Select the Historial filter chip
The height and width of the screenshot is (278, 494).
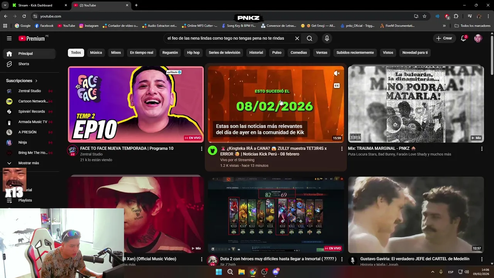(256, 53)
